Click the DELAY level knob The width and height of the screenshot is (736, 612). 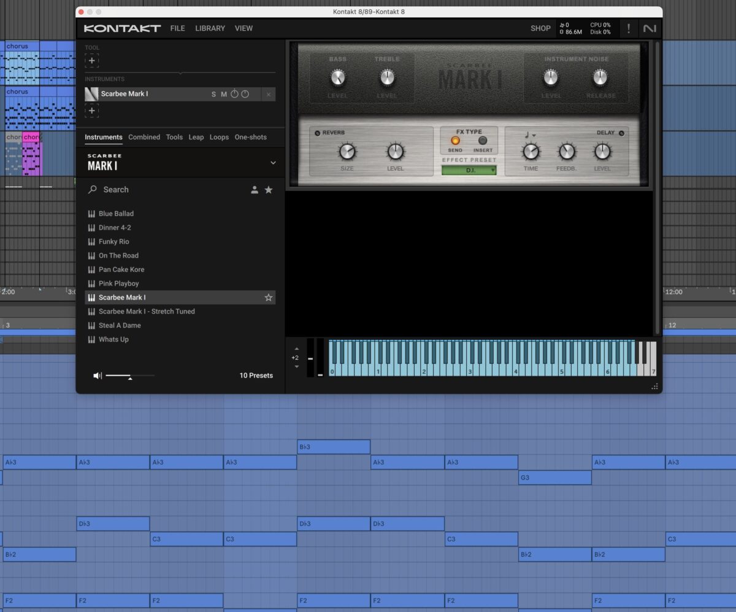pyautogui.click(x=602, y=152)
